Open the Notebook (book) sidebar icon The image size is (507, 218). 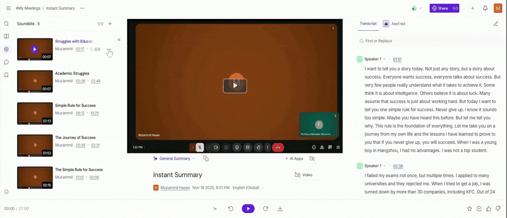6,36
